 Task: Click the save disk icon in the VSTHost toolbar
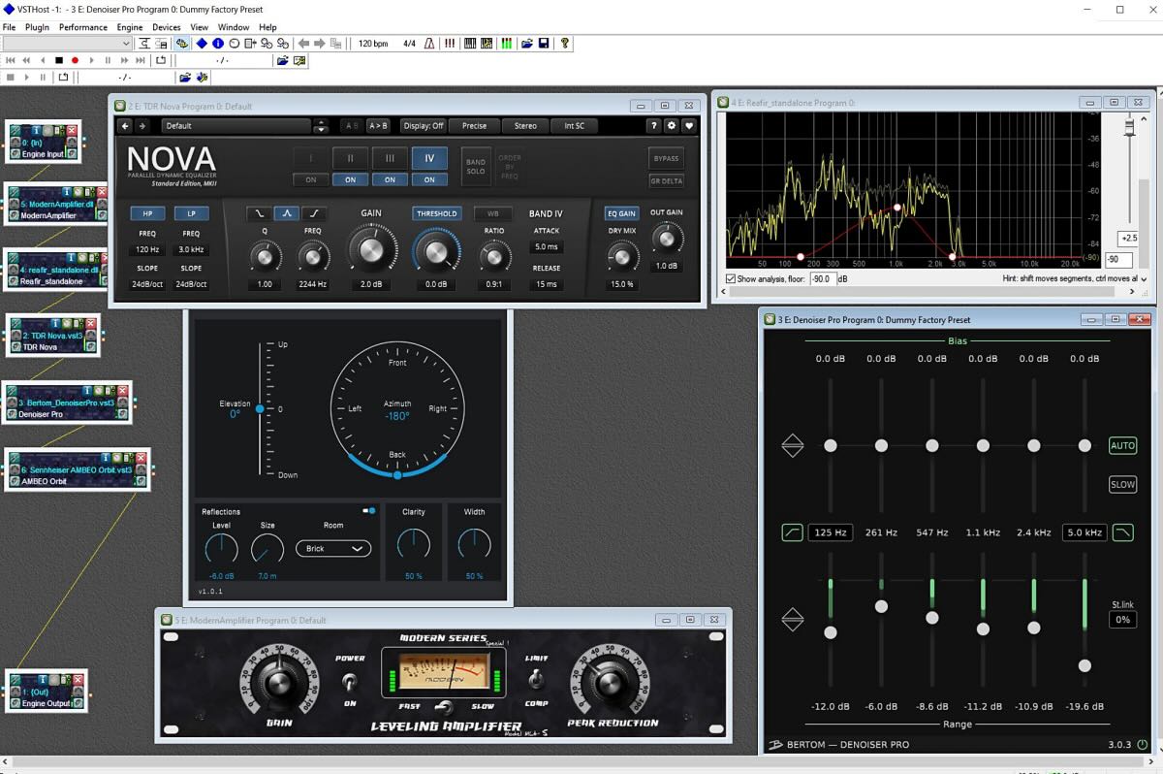tap(544, 44)
